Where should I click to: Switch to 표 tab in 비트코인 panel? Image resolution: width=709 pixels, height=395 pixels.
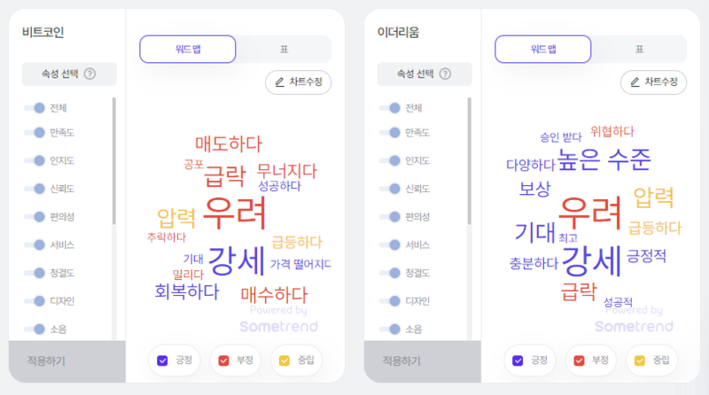coord(284,50)
